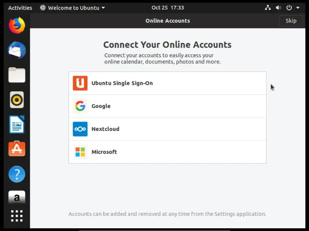Launch Thunderbird Mail from the dock

(x=17, y=50)
